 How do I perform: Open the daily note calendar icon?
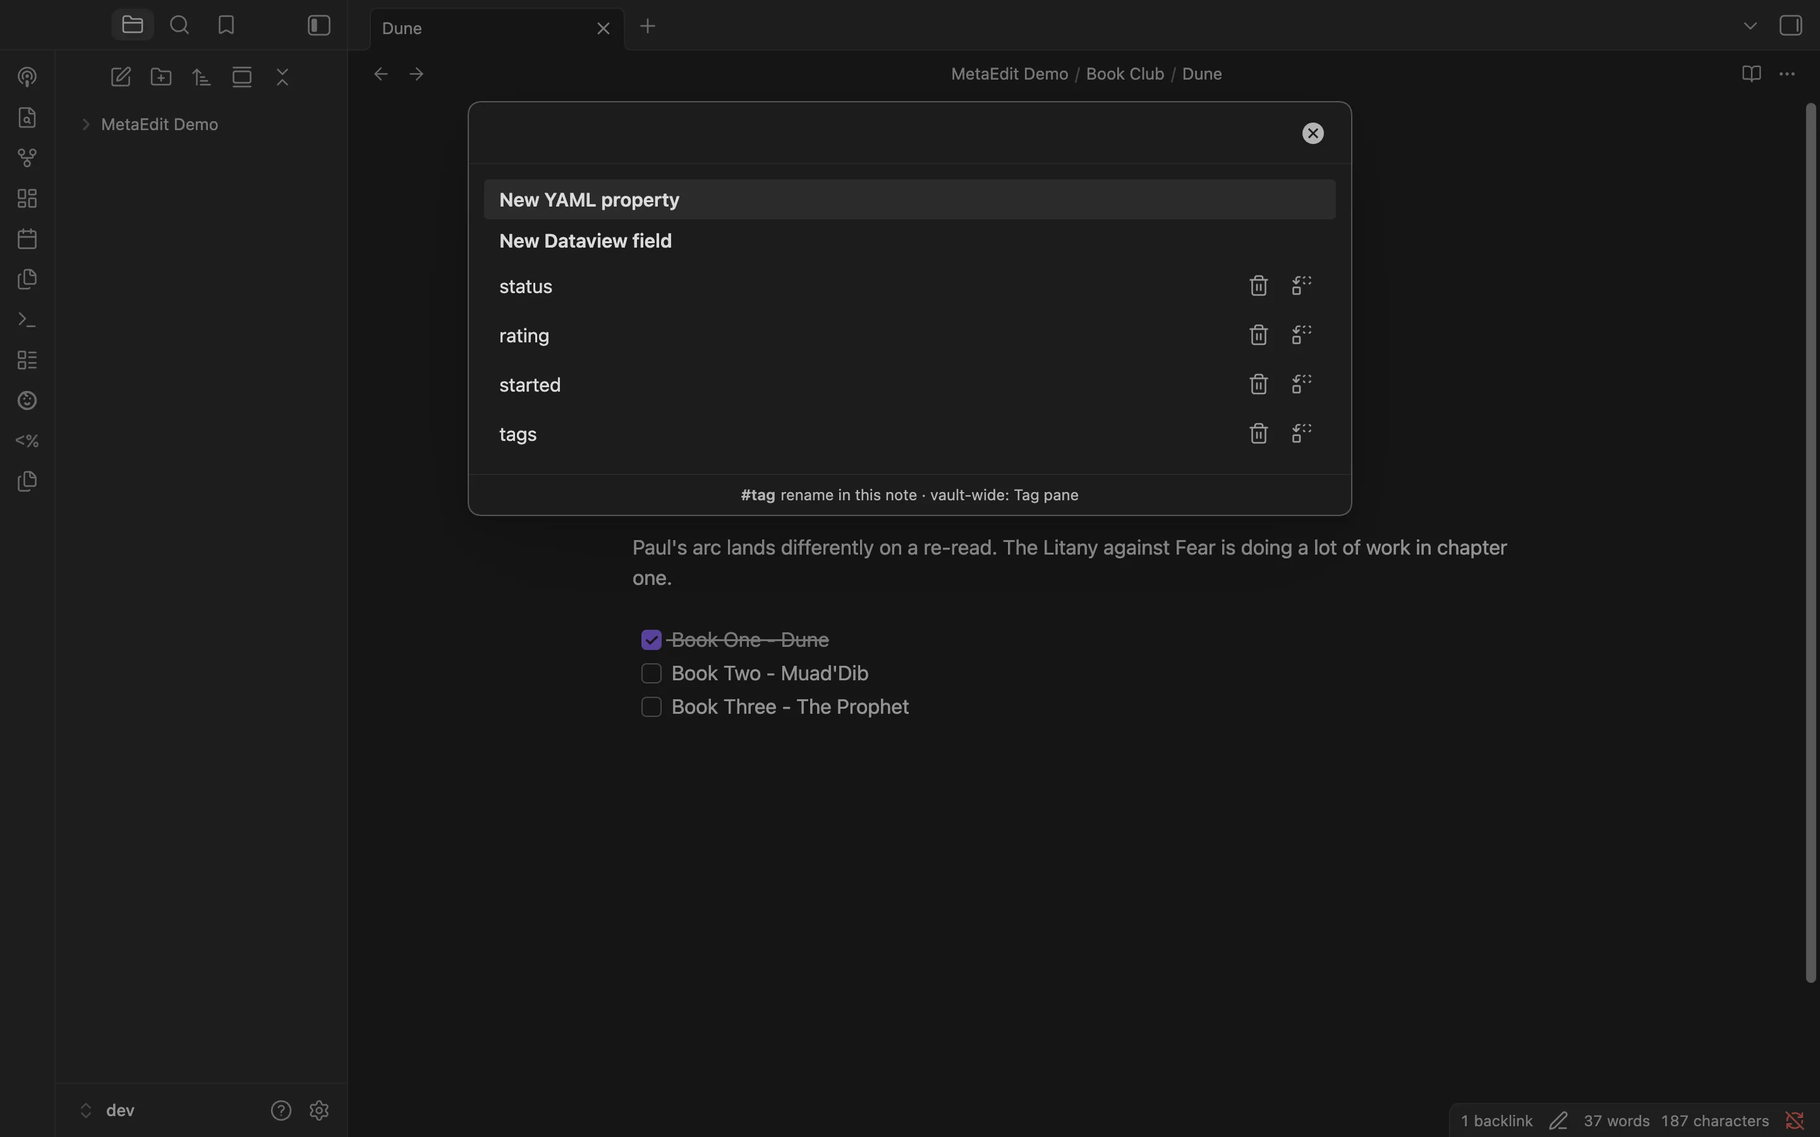27,239
